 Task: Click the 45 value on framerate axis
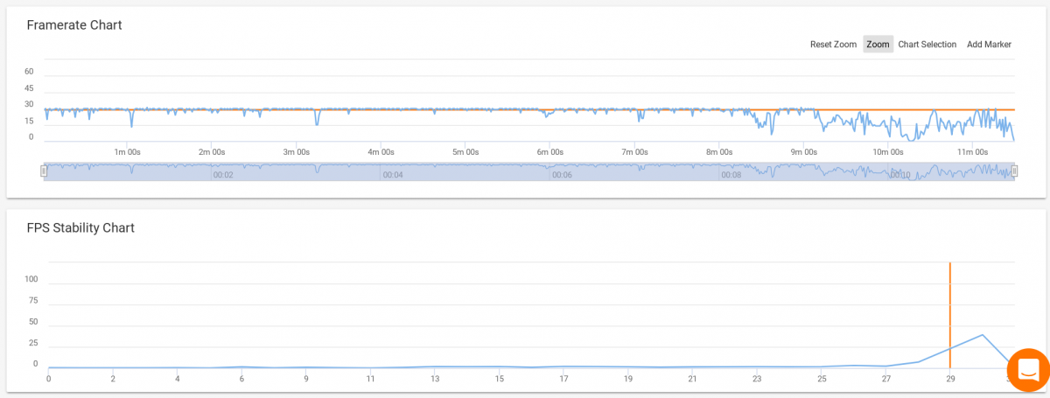[29, 88]
